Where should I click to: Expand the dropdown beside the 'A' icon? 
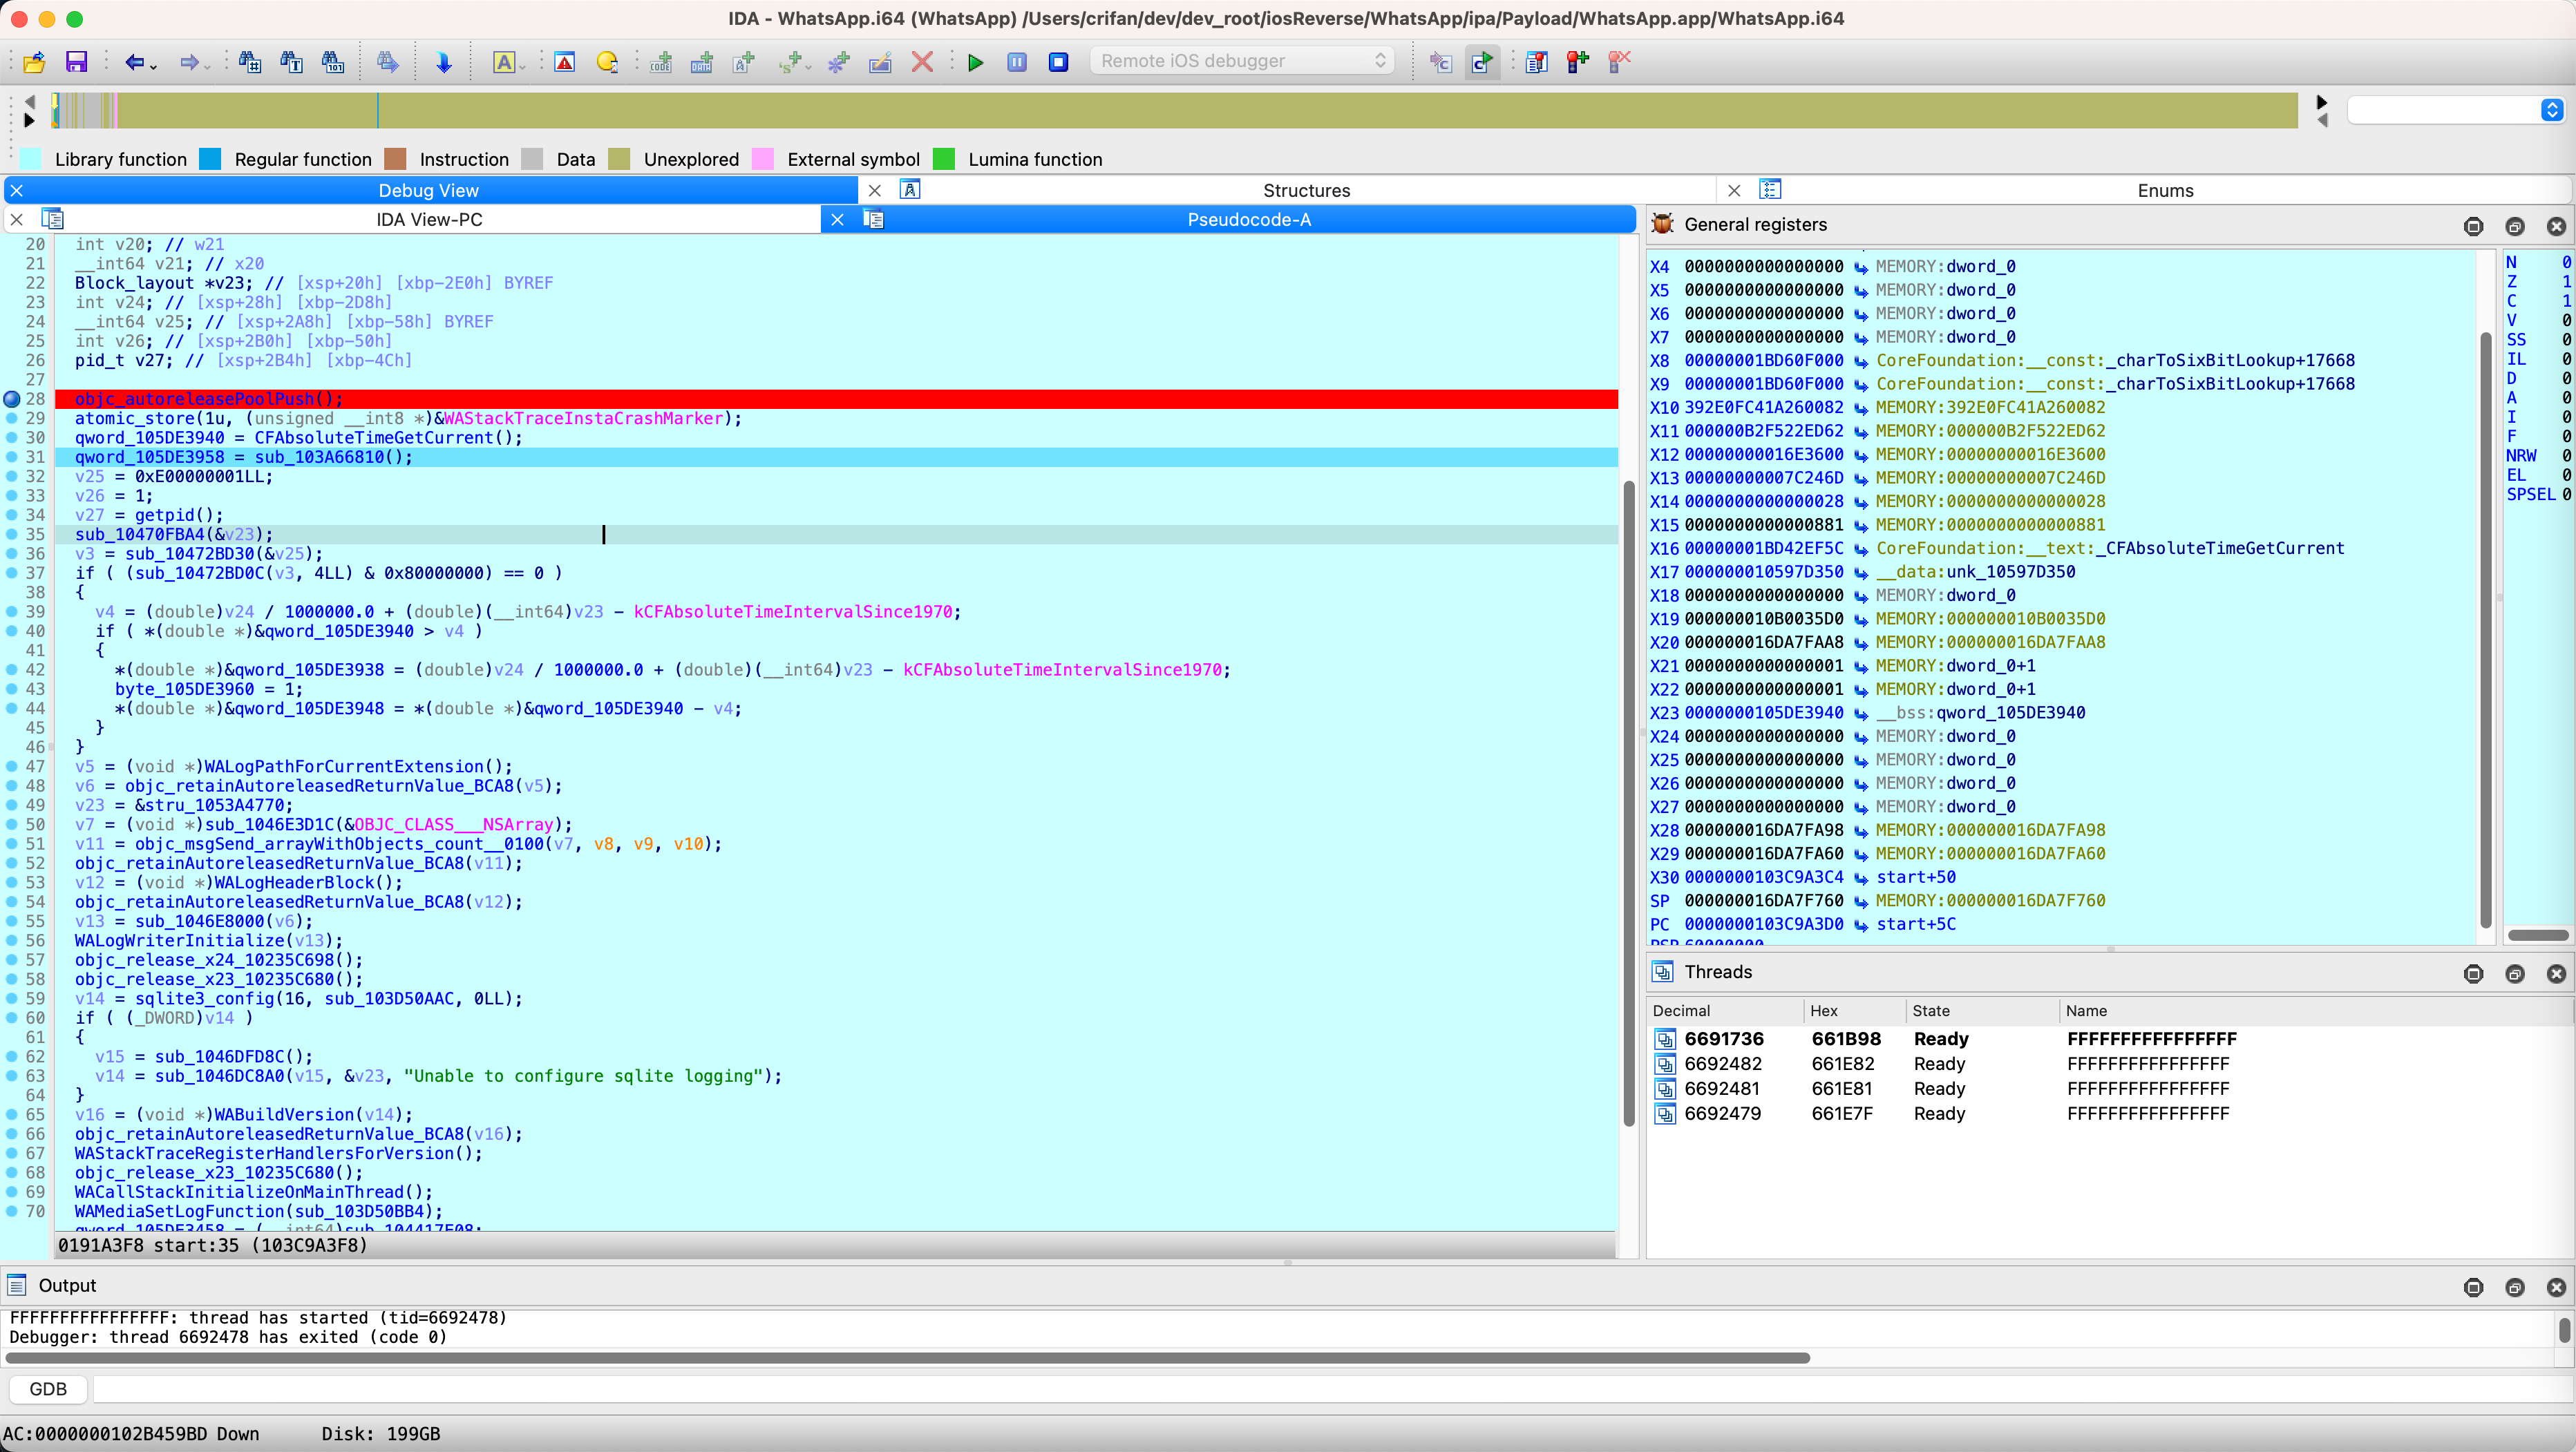tap(523, 66)
